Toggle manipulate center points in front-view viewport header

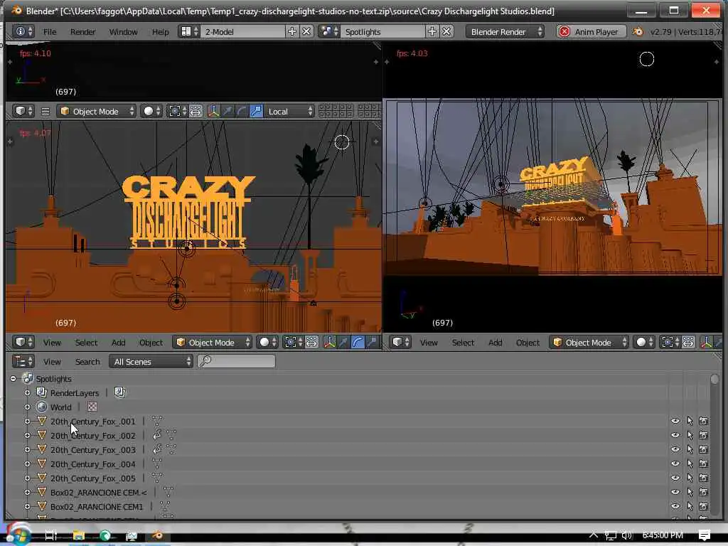coord(311,342)
